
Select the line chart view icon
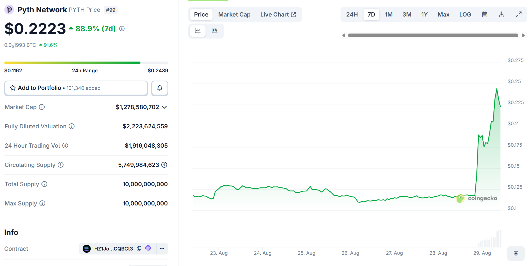click(x=198, y=31)
